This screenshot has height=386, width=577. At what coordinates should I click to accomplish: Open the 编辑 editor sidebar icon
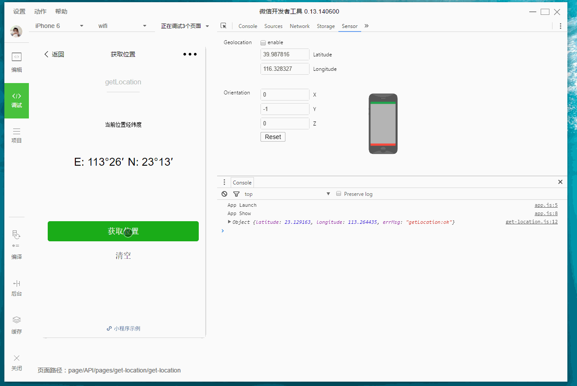(16, 62)
